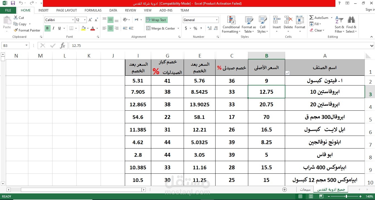Increase font size with the larger A icon
The width and height of the screenshot is (375, 200).
point(90,20)
